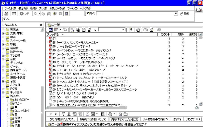
Task: Click the blue '10' icon in thread list toolbar
Action: click(51, 30)
